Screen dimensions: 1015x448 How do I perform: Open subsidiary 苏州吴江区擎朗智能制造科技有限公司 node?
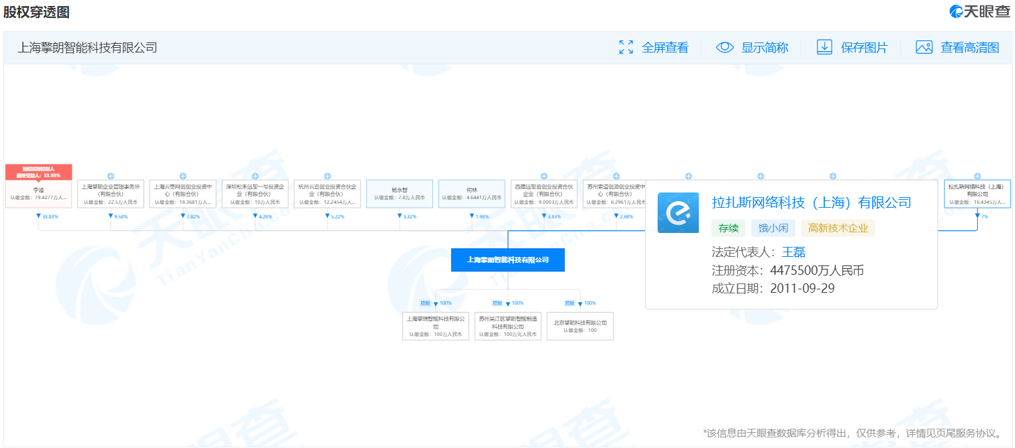(508, 326)
